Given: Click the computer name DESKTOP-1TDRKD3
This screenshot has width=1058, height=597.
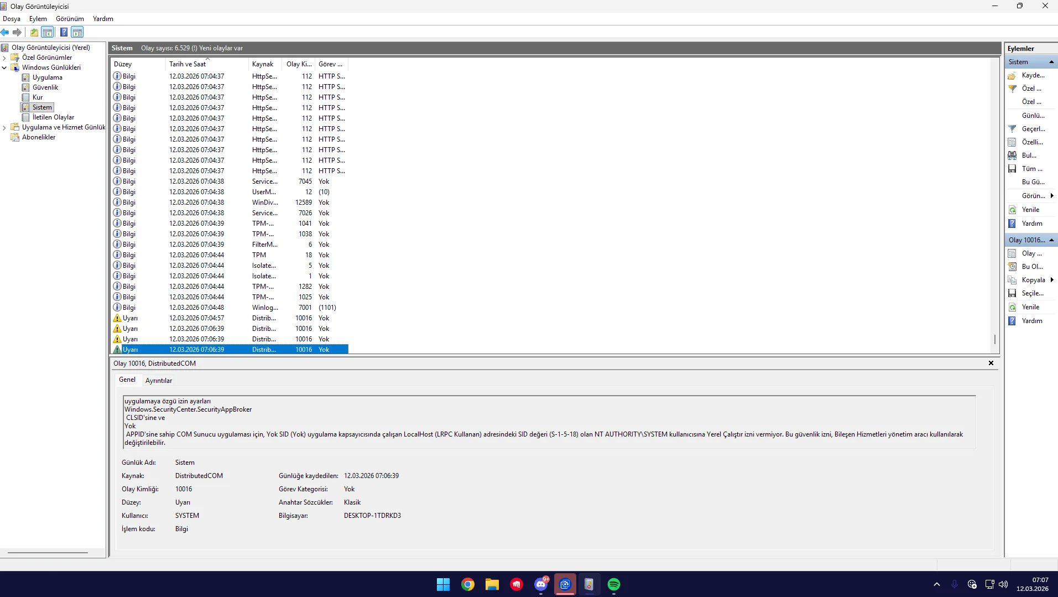Looking at the screenshot, I should [x=372, y=516].
